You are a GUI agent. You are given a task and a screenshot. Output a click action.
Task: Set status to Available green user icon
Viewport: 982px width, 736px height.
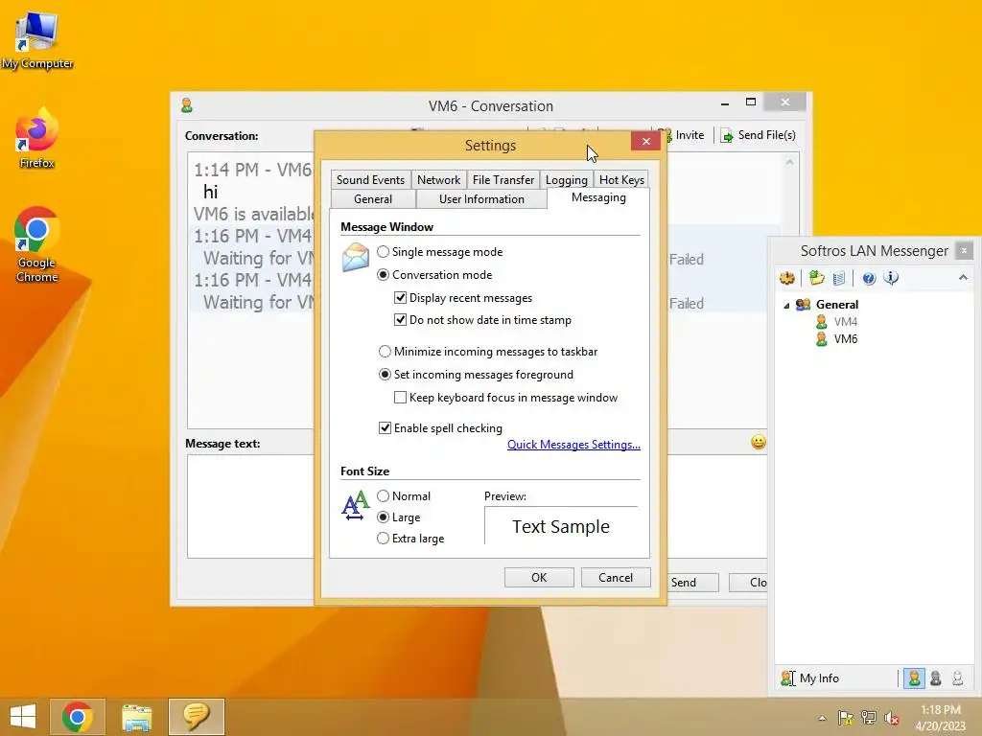[x=914, y=678]
